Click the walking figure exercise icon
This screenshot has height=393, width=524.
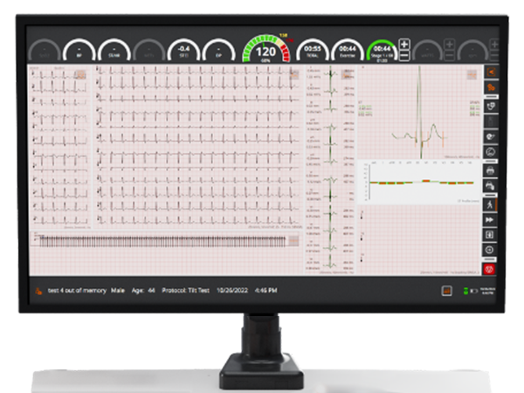491,204
